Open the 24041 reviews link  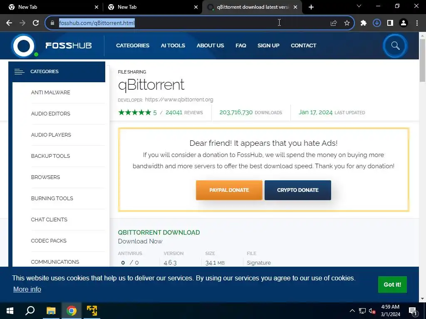[184, 112]
